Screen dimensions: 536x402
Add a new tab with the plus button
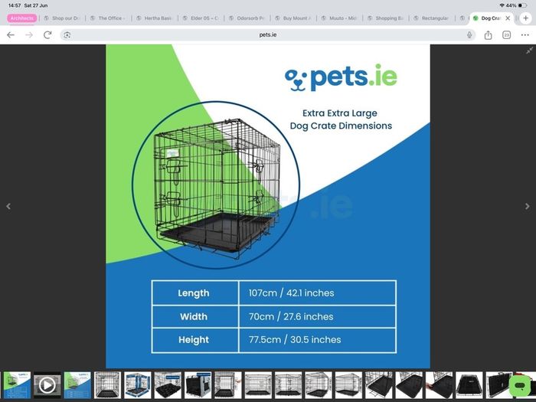point(526,18)
